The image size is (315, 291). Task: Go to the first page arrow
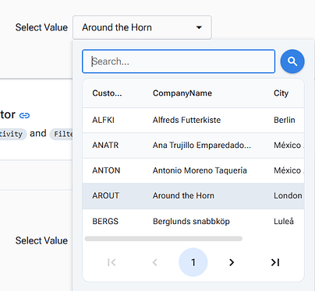pos(111,262)
